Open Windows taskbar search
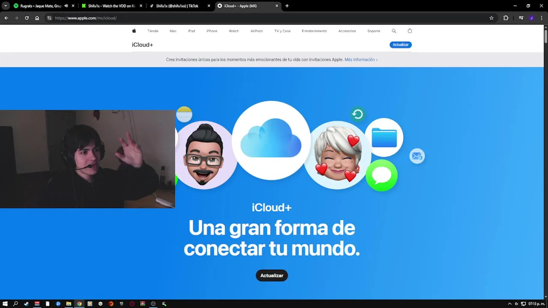The width and height of the screenshot is (548, 308). pyautogui.click(x=15, y=304)
